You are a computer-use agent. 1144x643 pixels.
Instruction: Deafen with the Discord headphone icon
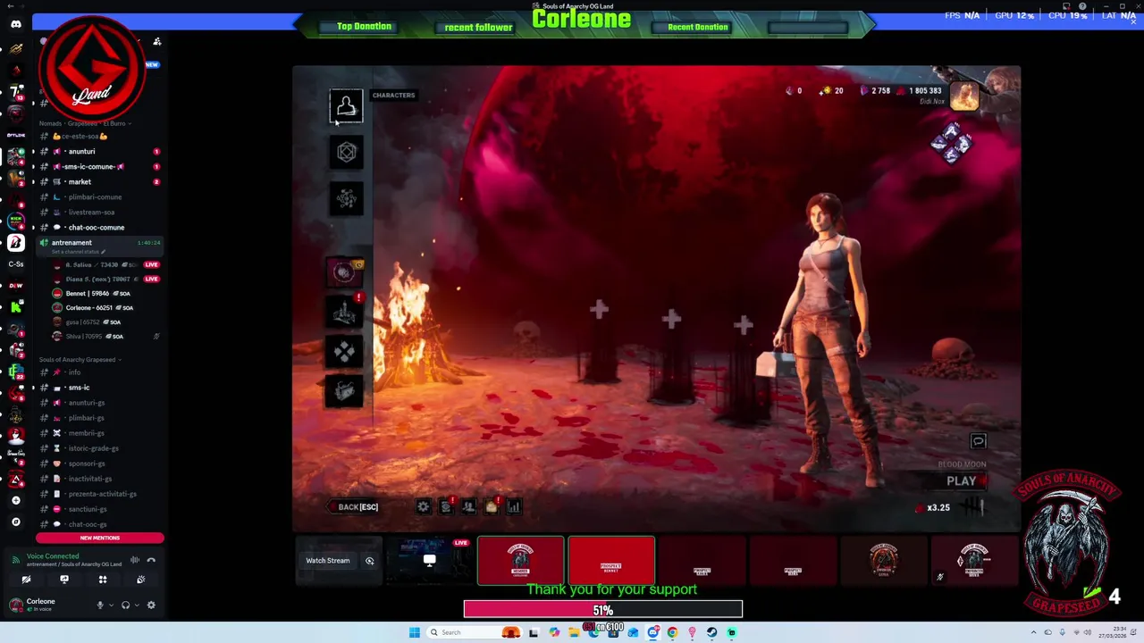(125, 605)
